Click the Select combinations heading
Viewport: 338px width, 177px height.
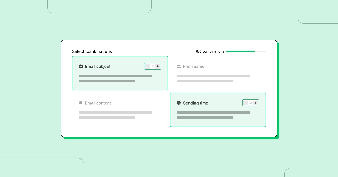click(x=92, y=51)
